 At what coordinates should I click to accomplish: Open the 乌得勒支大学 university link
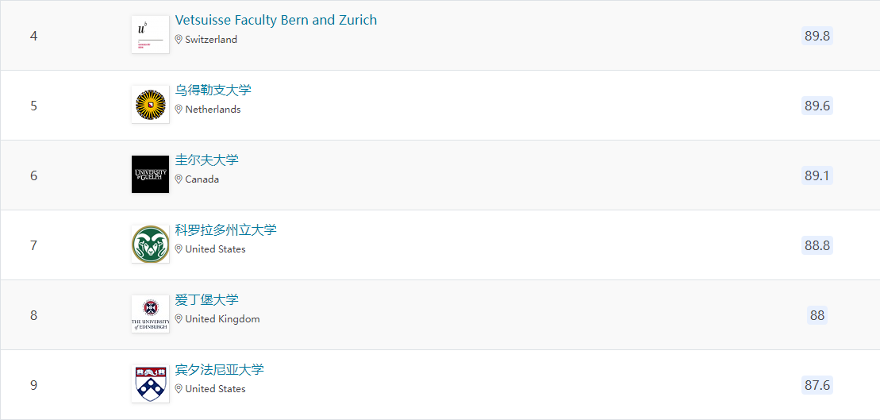click(x=213, y=91)
